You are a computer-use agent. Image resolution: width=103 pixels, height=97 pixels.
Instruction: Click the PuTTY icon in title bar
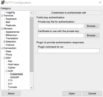coord(3,2)
